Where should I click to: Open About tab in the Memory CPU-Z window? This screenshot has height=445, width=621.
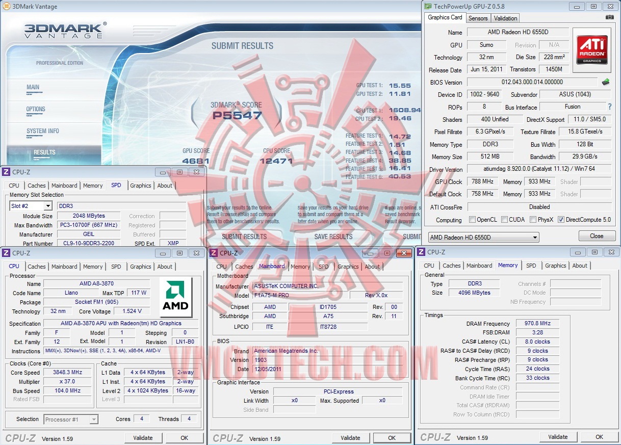point(579,266)
